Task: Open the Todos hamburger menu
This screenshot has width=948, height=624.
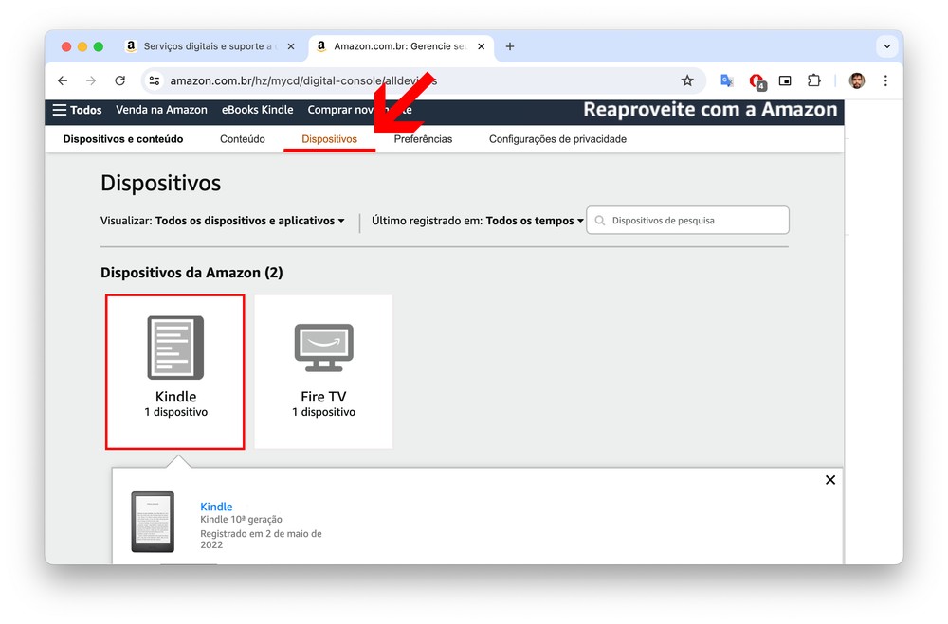Action: pyautogui.click(x=77, y=110)
